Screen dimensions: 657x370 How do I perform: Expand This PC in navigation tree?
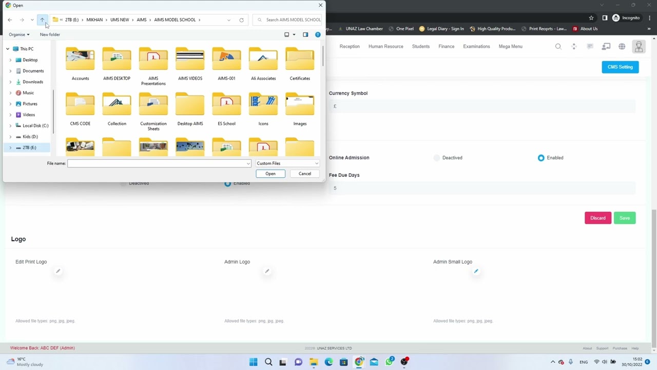click(x=8, y=49)
